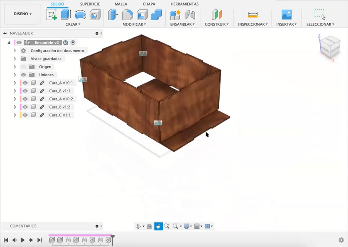This screenshot has height=247, width=348.
Task: Open the MODIFICAR dropdown menu
Action: point(134,24)
